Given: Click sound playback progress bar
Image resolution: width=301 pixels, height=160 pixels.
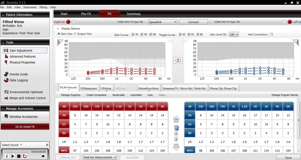Looking at the screenshot, I should pyautogui.click(x=17, y=152).
